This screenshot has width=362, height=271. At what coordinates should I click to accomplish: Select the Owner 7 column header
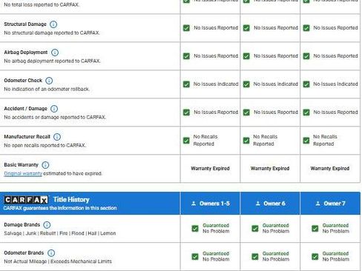330,204
